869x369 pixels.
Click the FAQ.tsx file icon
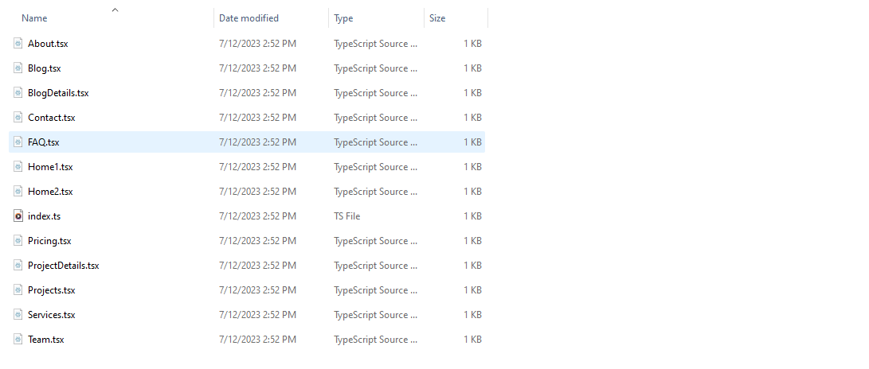18,142
